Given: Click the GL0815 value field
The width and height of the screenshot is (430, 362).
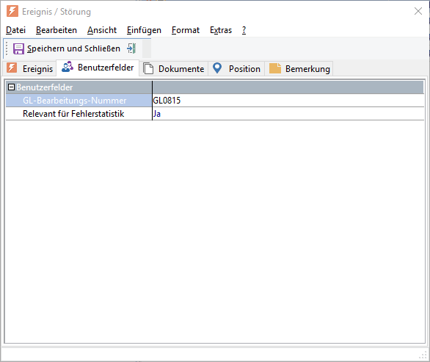Looking at the screenshot, I should (x=288, y=101).
